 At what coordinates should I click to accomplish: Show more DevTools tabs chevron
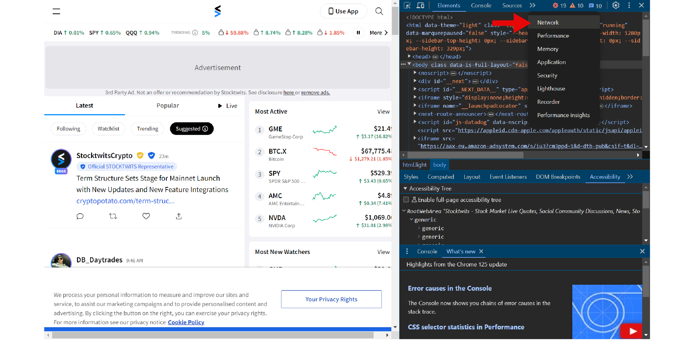click(532, 5)
